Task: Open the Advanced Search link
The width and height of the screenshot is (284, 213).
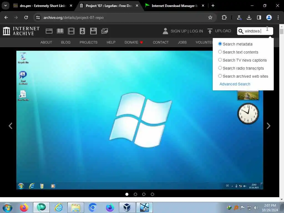Action: tap(235, 84)
